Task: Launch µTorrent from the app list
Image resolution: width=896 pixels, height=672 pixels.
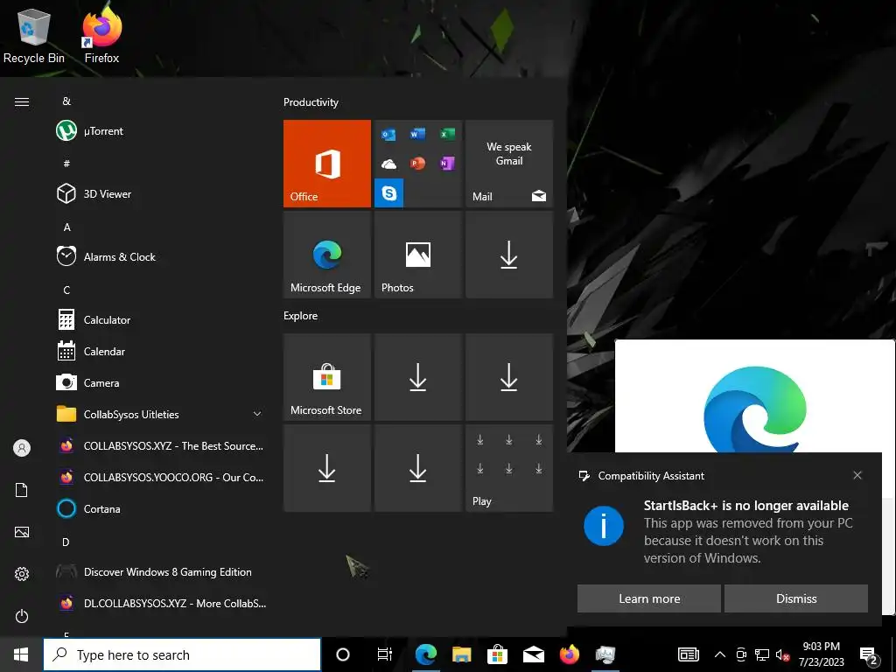Action: tap(160, 131)
